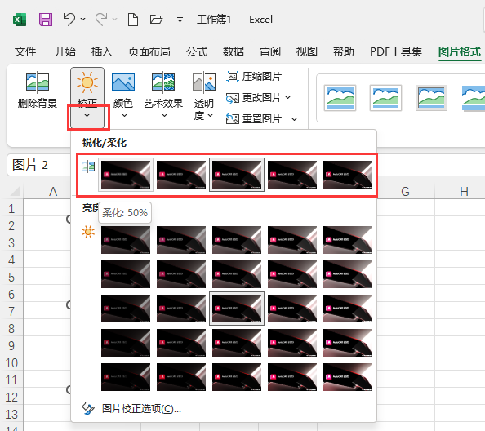485x431 pixels.
Task: Save the workbook with the floppy icon
Action: (x=46, y=20)
